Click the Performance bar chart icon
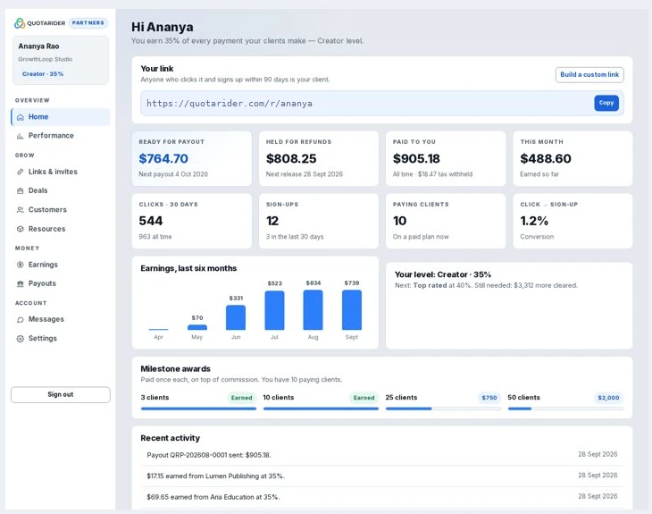652x514 pixels. pos(20,136)
